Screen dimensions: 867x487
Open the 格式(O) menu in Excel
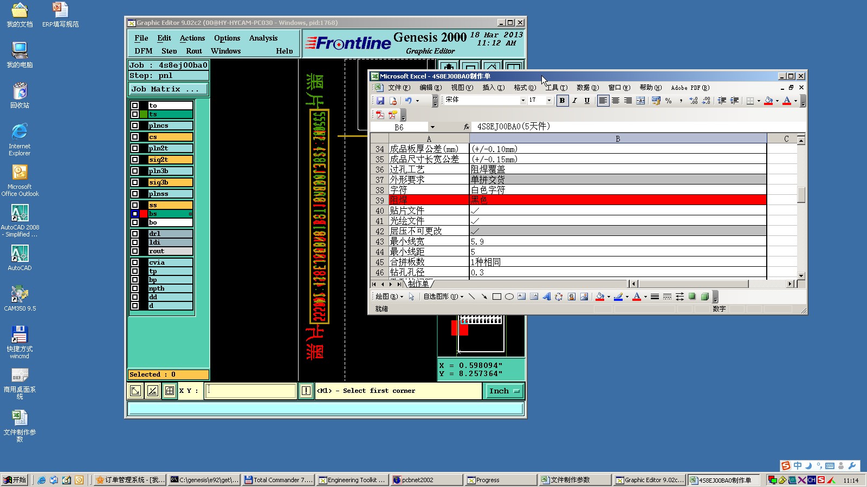pyautogui.click(x=525, y=88)
